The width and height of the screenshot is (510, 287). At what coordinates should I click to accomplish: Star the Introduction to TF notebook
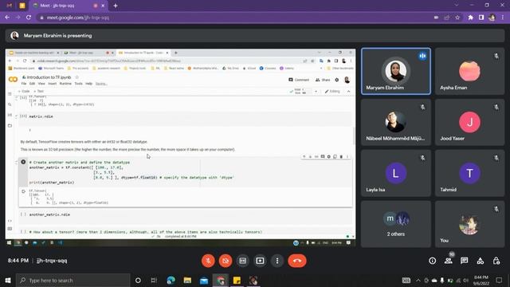[77, 77]
